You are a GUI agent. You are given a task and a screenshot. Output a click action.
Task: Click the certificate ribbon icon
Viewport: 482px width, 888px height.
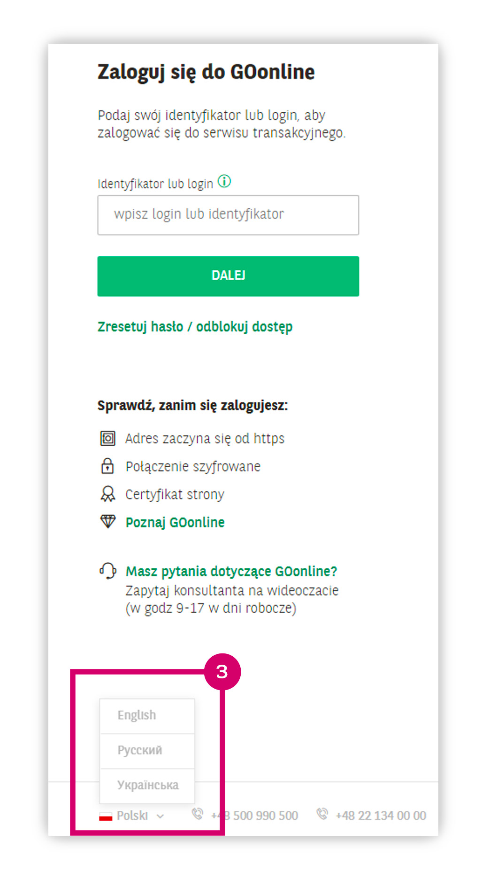point(107,494)
